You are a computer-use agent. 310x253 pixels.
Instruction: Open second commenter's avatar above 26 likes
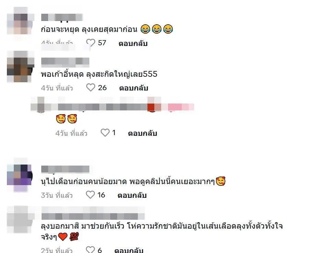pyautogui.click(x=20, y=67)
